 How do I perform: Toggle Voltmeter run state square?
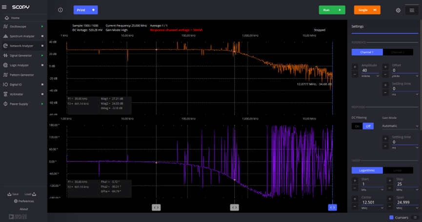[42, 95]
